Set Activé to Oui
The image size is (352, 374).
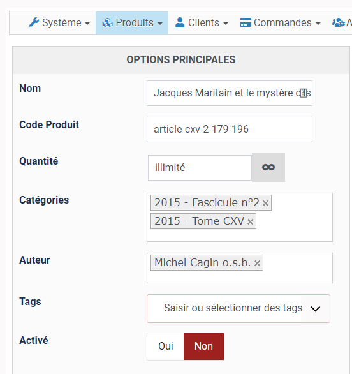pos(165,347)
